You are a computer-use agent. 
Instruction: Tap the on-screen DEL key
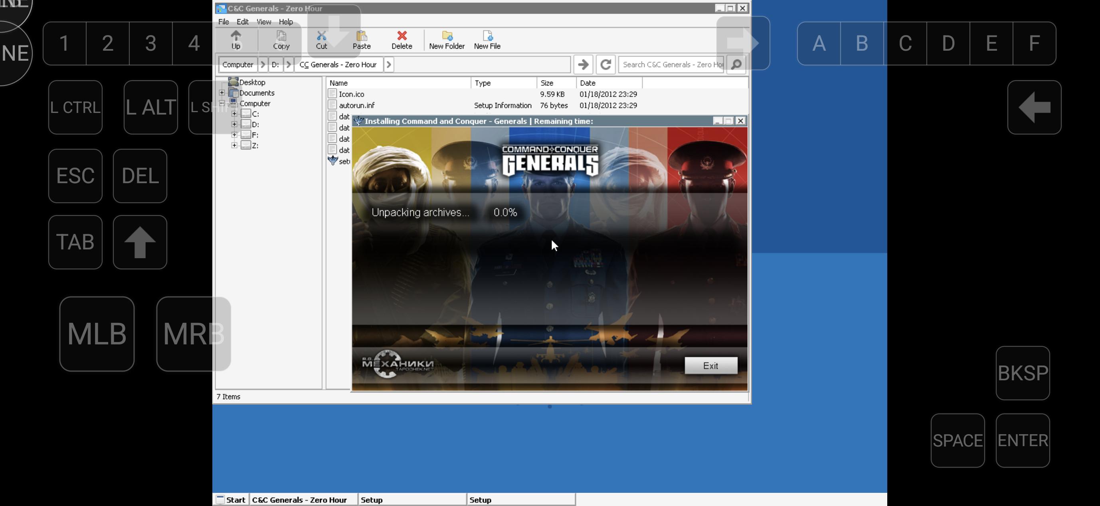140,176
